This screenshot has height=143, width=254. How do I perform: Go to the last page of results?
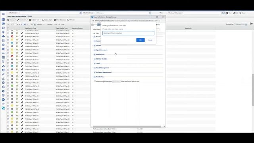coord(25,25)
